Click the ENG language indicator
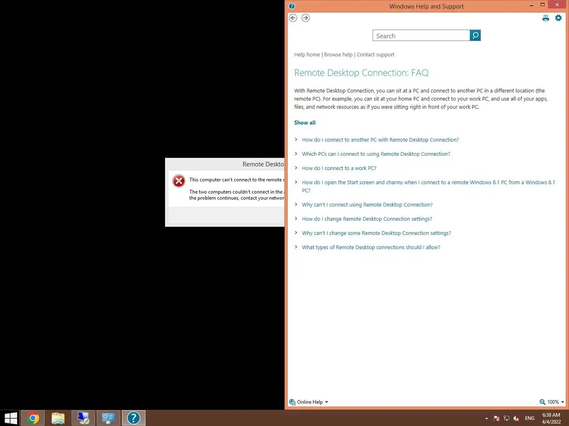 coord(530,418)
